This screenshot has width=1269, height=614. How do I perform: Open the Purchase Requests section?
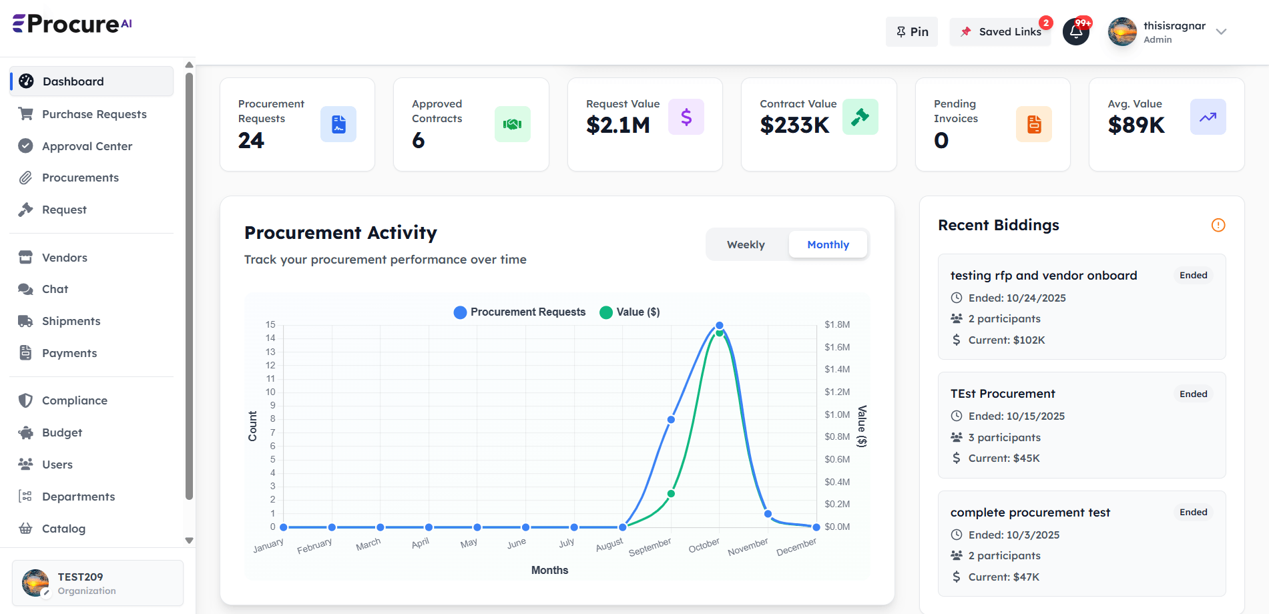click(94, 114)
